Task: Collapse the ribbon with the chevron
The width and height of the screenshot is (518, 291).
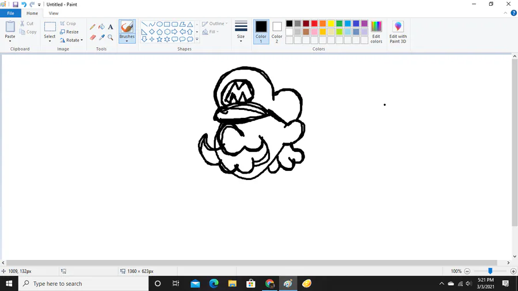Action: click(505, 13)
